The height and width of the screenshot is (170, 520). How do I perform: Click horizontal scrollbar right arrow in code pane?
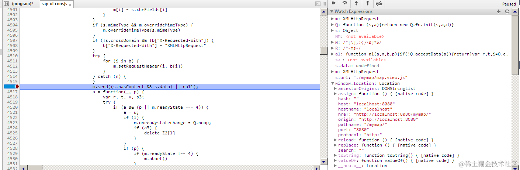click(317, 168)
